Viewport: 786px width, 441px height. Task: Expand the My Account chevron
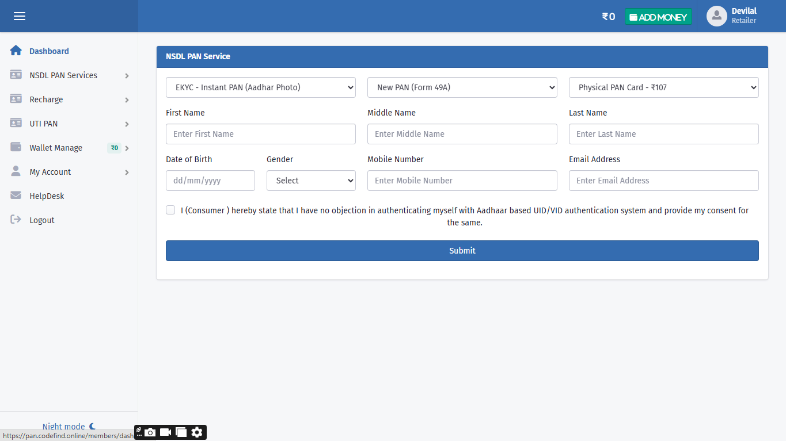click(x=127, y=172)
